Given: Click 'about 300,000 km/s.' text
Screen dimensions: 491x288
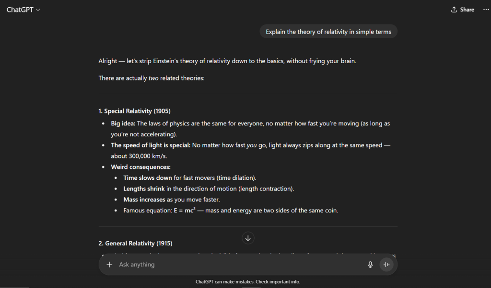Looking at the screenshot, I should tap(139, 156).
